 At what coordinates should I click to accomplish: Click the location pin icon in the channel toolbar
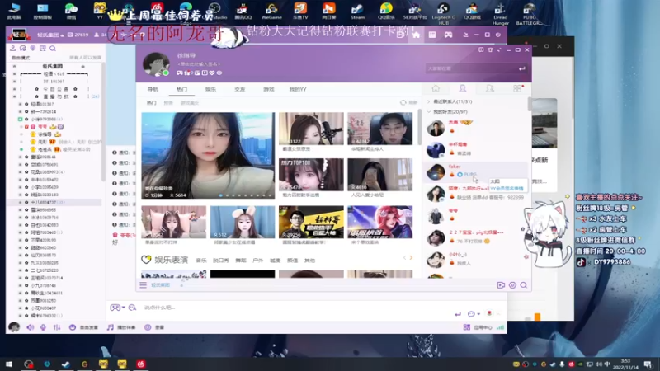32,49
